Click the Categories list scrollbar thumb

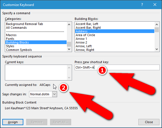click(69, 44)
